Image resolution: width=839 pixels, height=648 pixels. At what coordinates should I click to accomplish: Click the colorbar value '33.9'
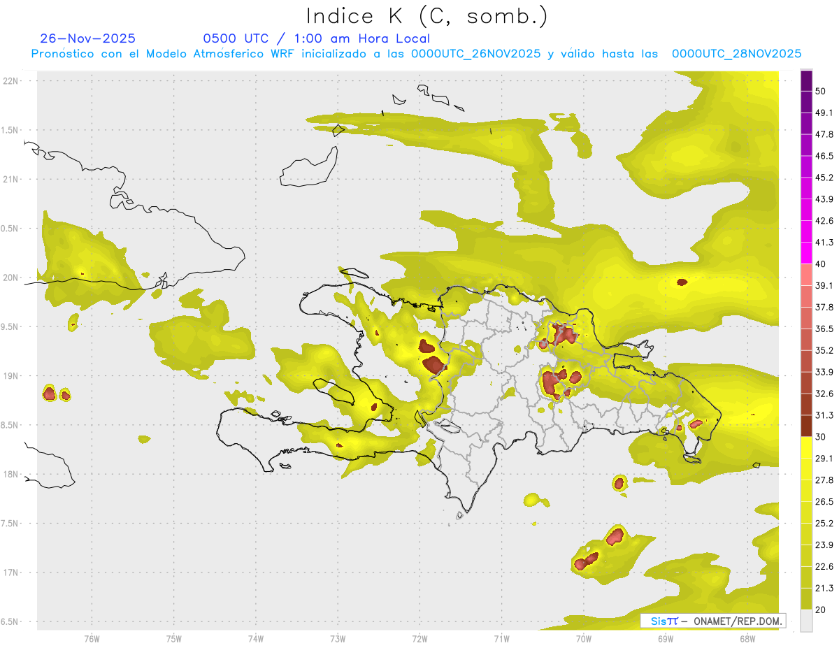[x=824, y=372]
